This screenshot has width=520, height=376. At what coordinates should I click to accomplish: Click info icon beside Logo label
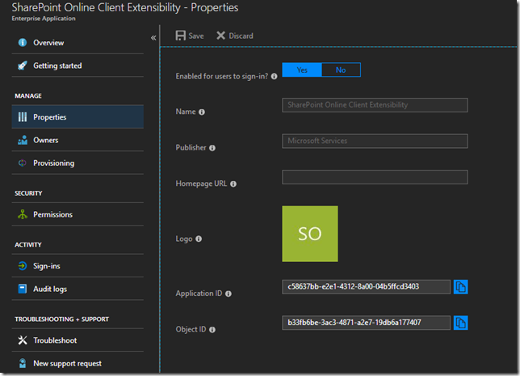(198, 239)
